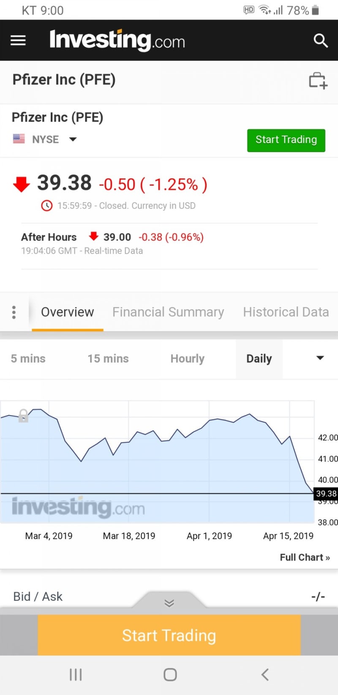Select the 15 mins chart interval
This screenshot has height=695, width=338.
108,358
